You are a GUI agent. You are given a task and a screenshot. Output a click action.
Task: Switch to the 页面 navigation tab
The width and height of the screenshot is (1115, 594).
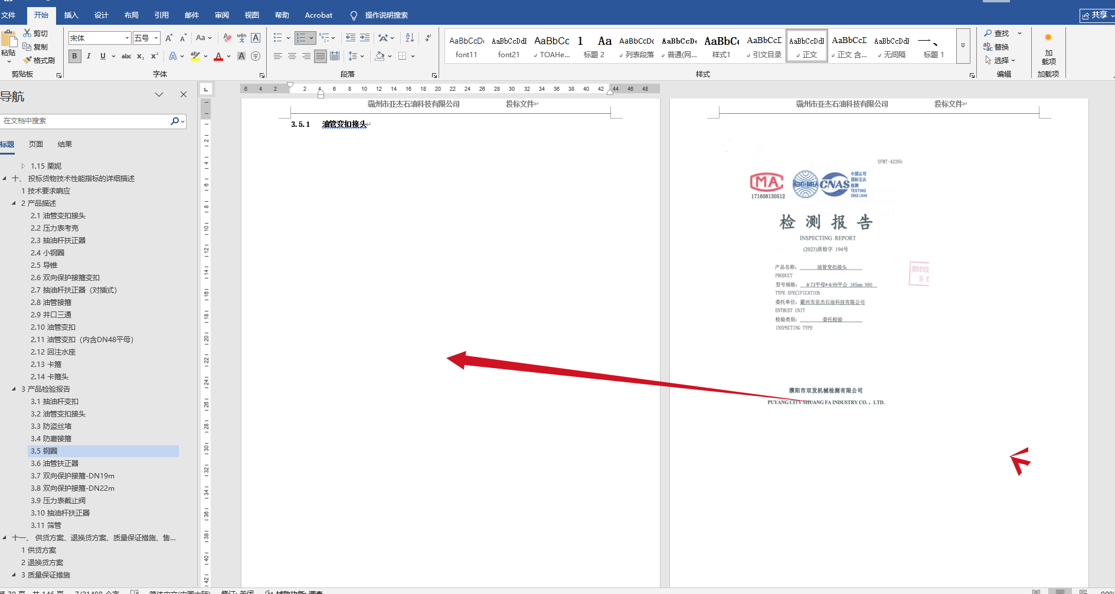[x=36, y=145]
